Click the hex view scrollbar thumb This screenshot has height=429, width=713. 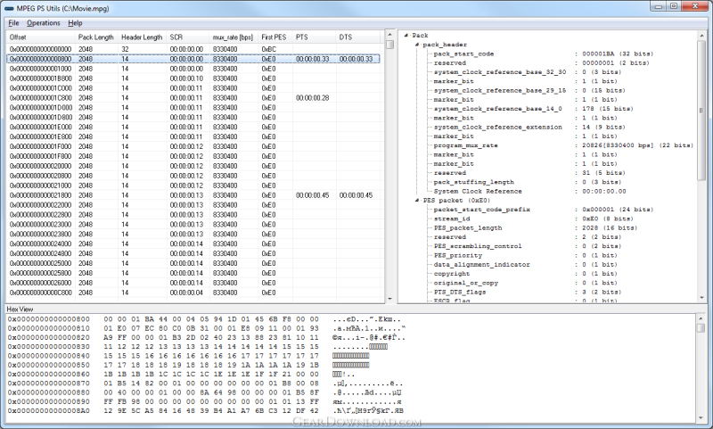(x=701, y=327)
